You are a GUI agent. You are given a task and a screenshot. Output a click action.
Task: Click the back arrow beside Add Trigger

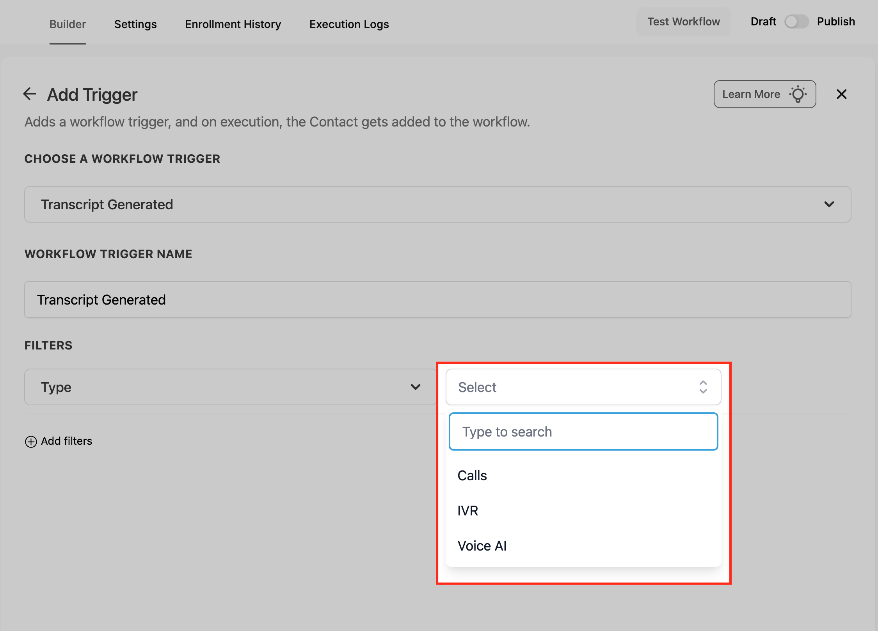click(x=30, y=94)
